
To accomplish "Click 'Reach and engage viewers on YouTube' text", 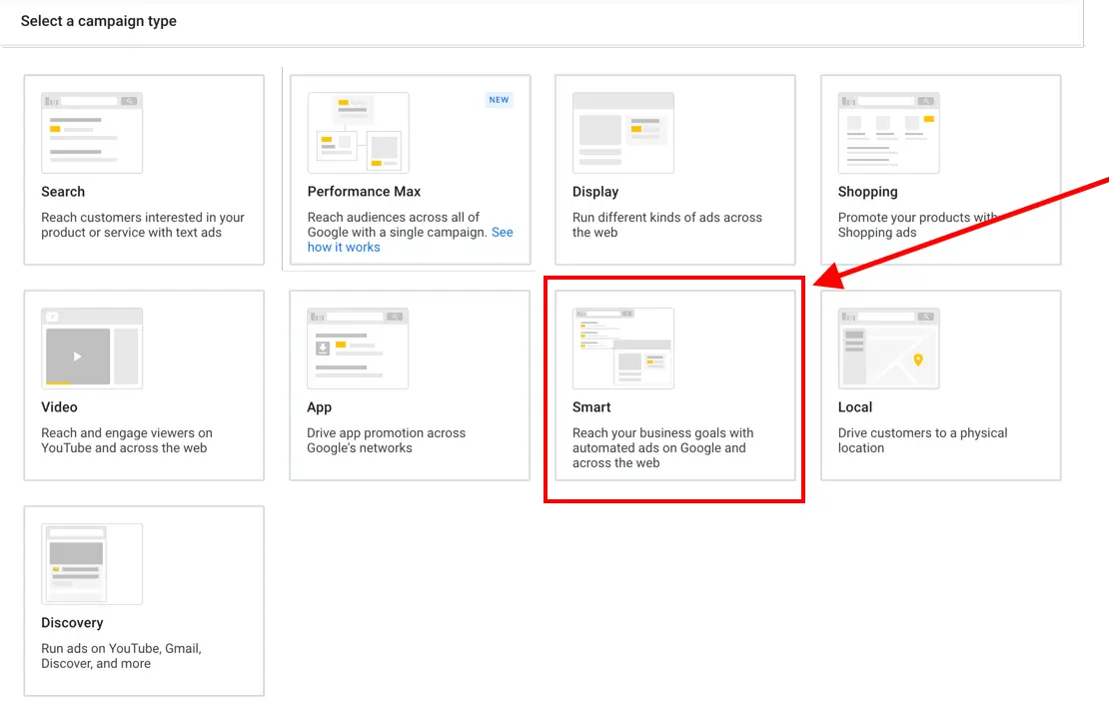I will pyautogui.click(x=127, y=440).
